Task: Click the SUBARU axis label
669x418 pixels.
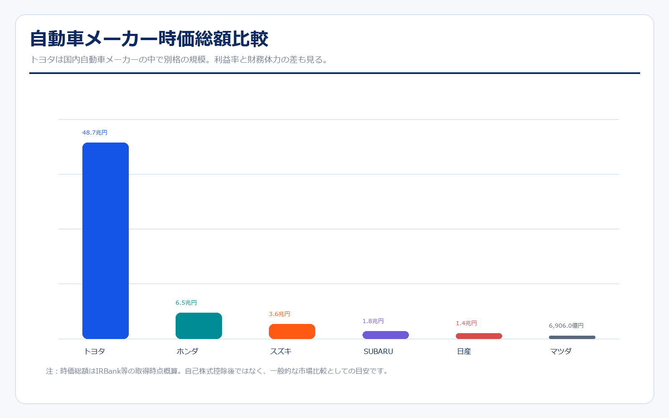Action: 378,352
